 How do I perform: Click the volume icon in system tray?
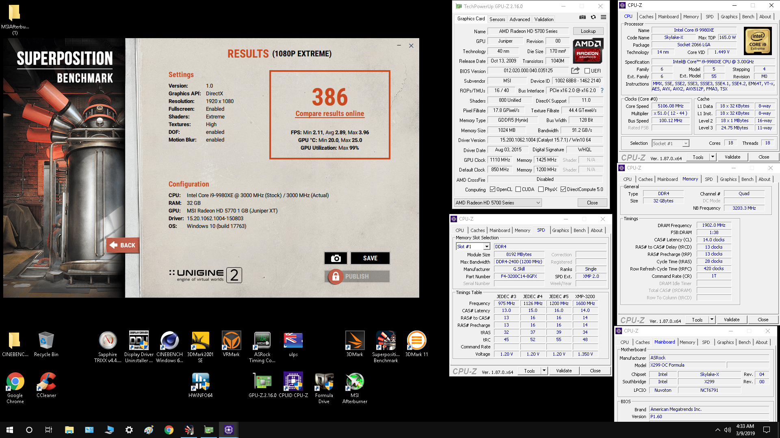(728, 430)
